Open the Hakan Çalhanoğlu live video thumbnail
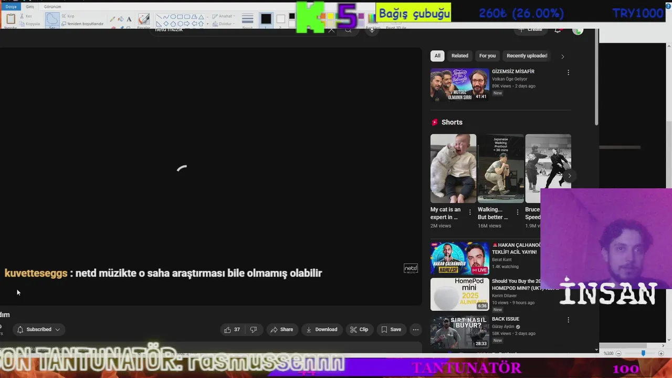 click(x=459, y=258)
